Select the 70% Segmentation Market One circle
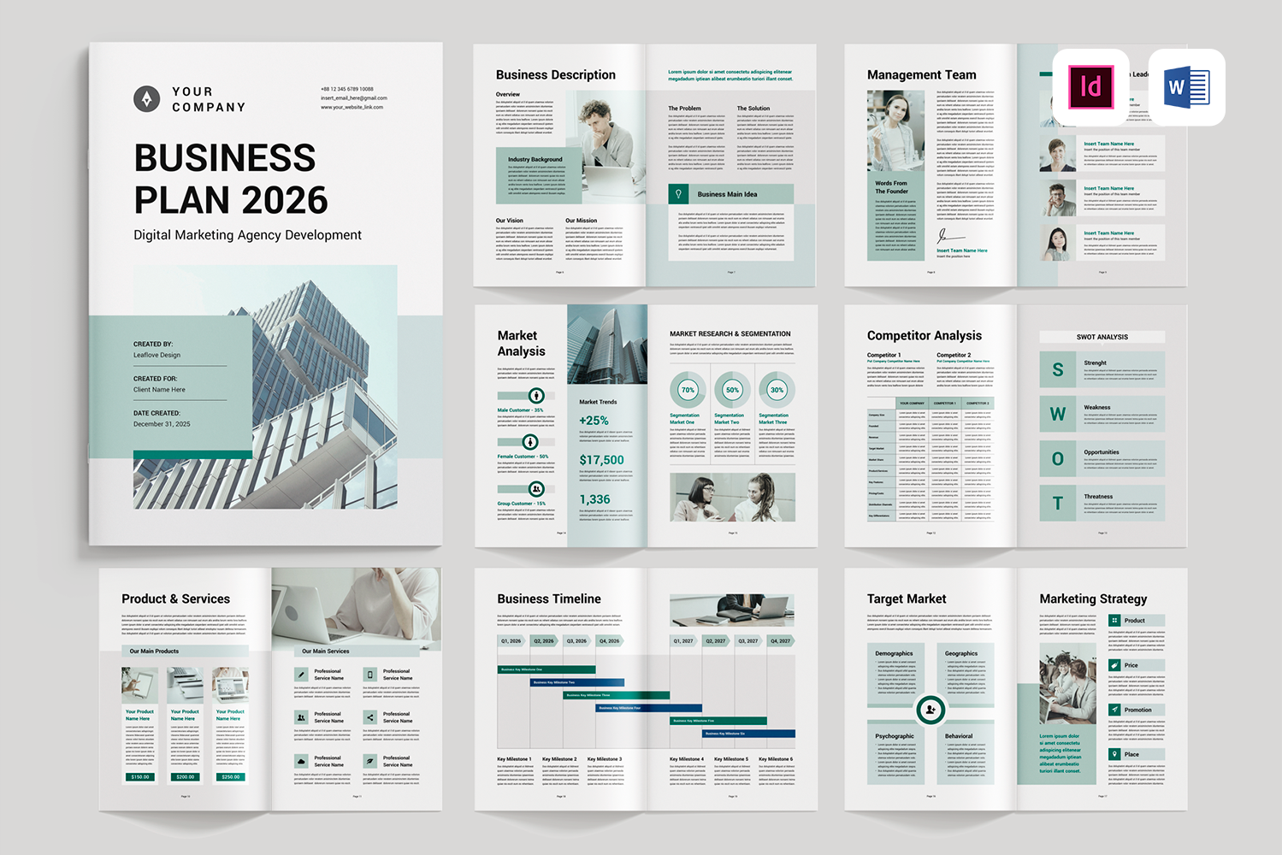Screen dimensions: 1282x855 [688, 390]
